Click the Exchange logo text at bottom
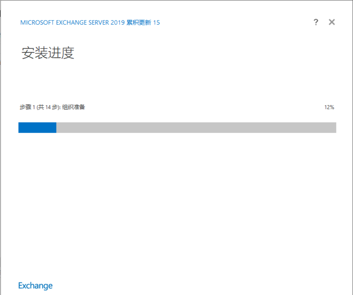Image resolution: width=353 pixels, height=295 pixels. [x=35, y=286]
